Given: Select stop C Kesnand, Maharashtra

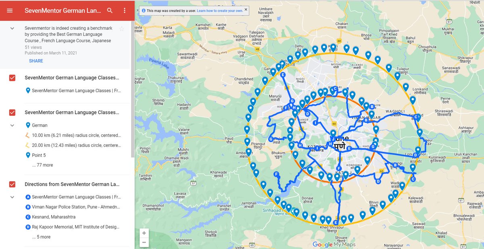Looking at the screenshot, I should [x=54, y=217].
